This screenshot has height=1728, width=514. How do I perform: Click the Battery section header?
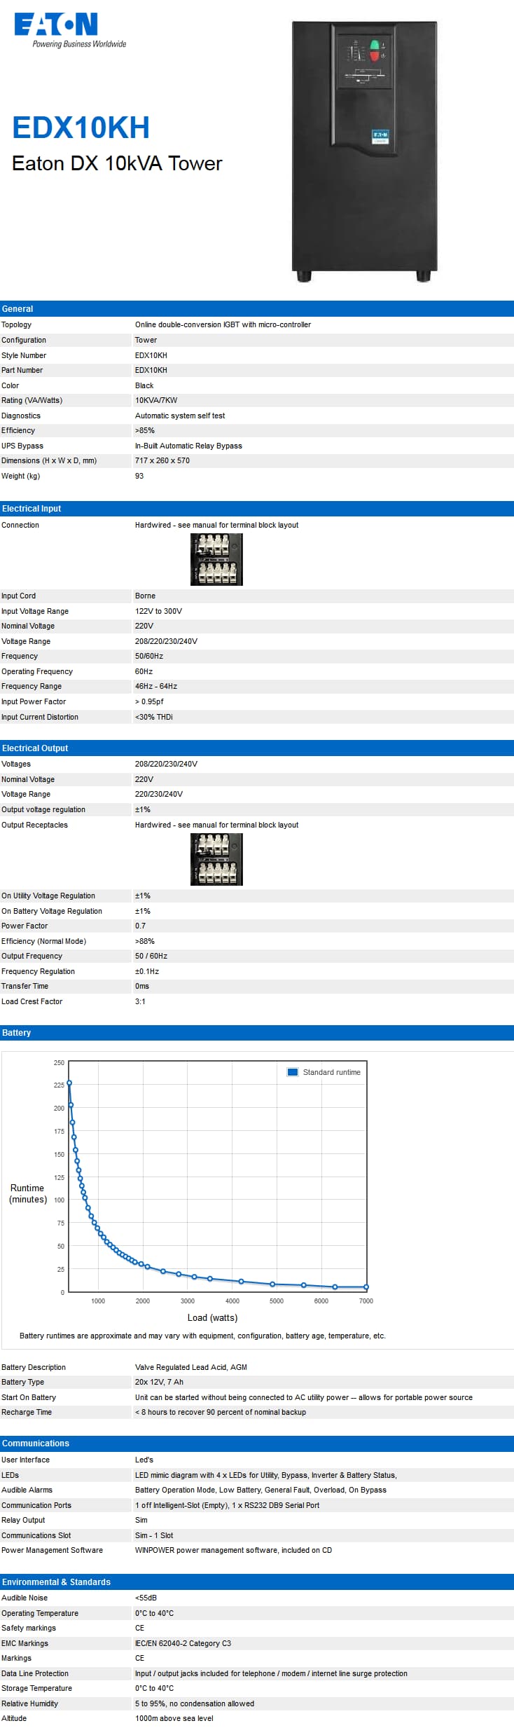[x=257, y=1032]
